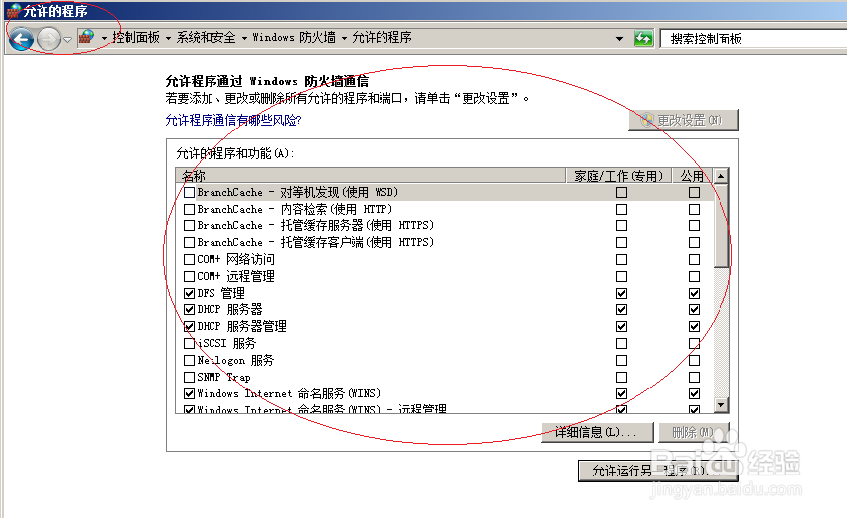Screen dimensions: 847x518
Task: Click the list scroll up arrow
Action: 721,176
